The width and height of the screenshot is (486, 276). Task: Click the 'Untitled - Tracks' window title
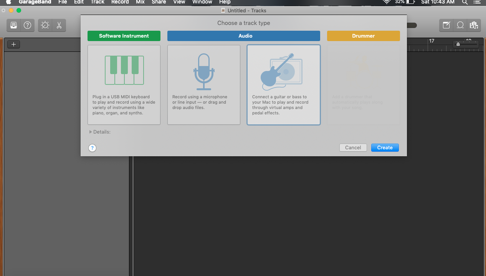click(247, 10)
